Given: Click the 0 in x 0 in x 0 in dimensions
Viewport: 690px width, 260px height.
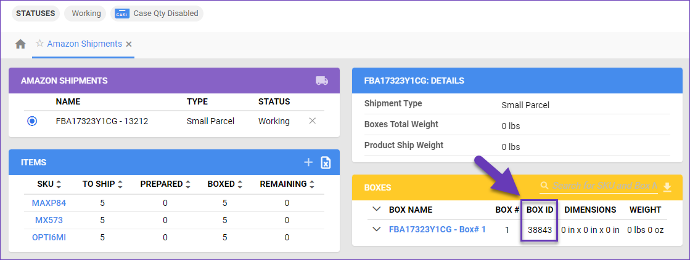Looking at the screenshot, I should tap(591, 230).
